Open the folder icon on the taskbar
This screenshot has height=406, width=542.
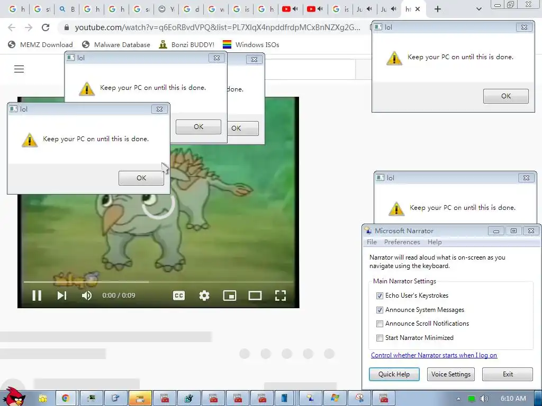pyautogui.click(x=42, y=399)
